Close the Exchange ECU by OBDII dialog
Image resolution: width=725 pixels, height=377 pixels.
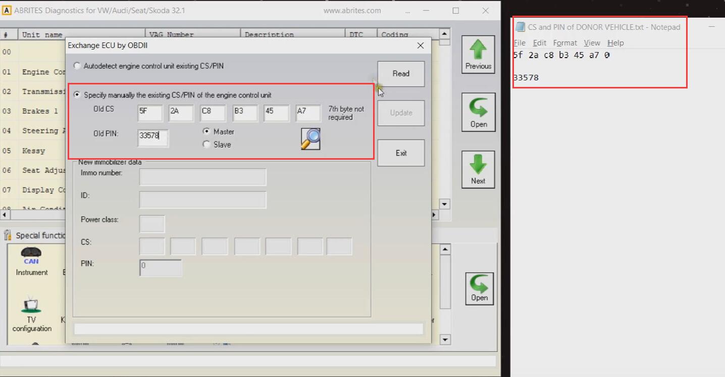421,45
